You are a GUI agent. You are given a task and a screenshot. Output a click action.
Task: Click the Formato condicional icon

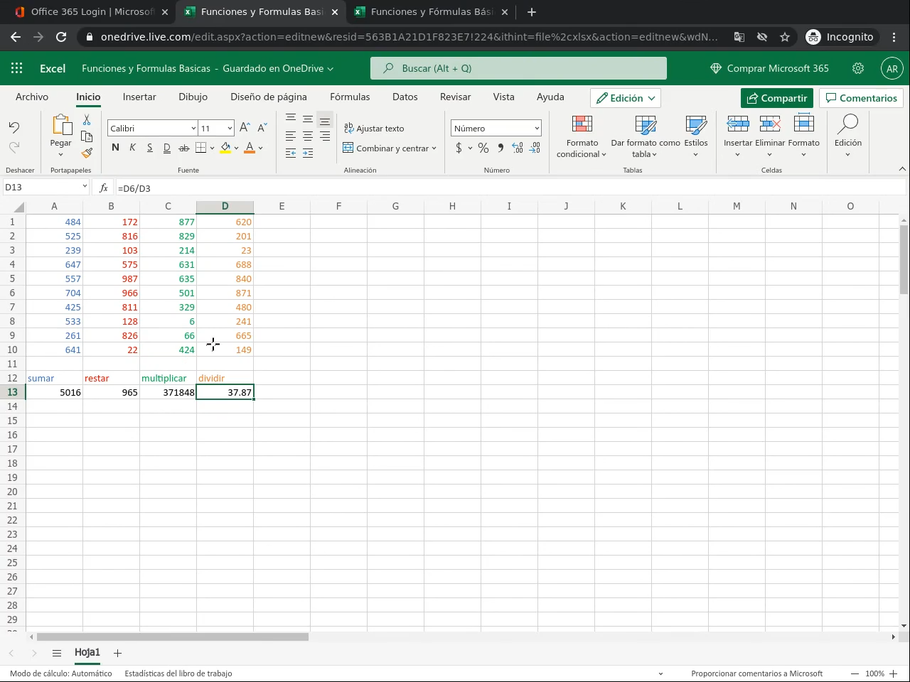coord(582,125)
